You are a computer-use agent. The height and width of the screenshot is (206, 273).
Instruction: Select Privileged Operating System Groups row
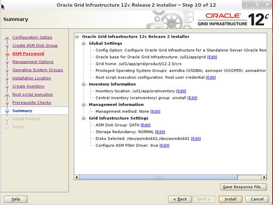(181, 70)
